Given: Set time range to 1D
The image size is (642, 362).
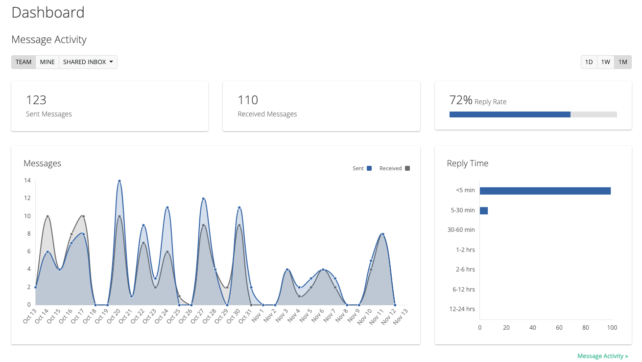Looking at the screenshot, I should coord(589,62).
